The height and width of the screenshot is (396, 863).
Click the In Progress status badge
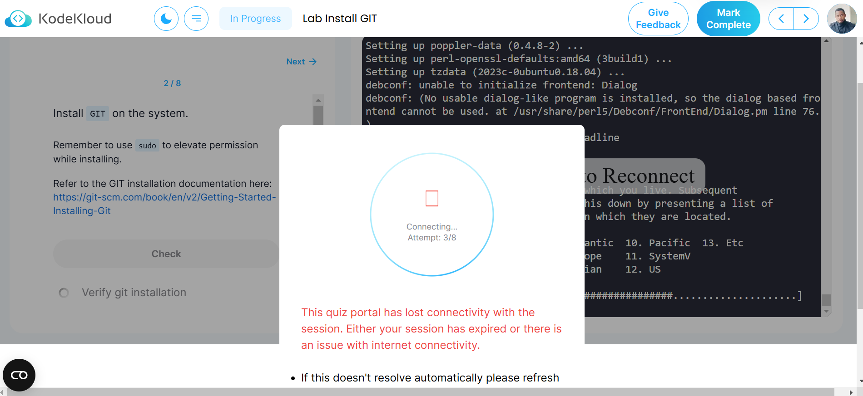[256, 19]
